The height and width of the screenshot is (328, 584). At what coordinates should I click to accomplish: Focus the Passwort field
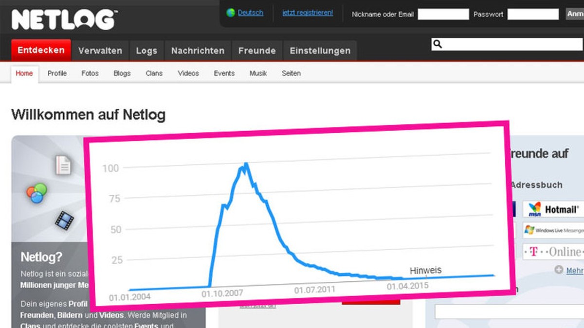pyautogui.click(x=533, y=14)
